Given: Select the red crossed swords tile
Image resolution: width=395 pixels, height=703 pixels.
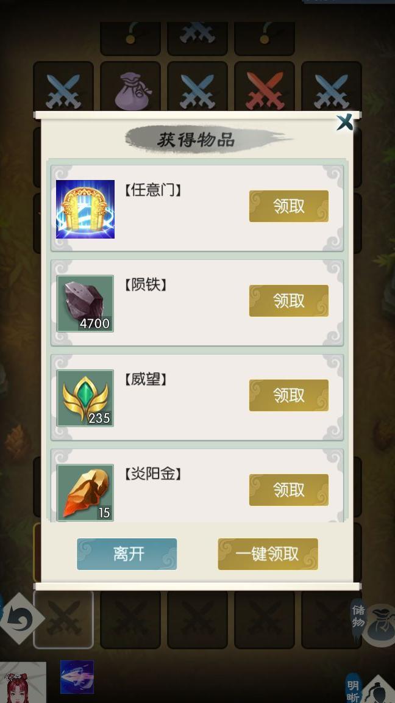Looking at the screenshot, I should tap(265, 88).
